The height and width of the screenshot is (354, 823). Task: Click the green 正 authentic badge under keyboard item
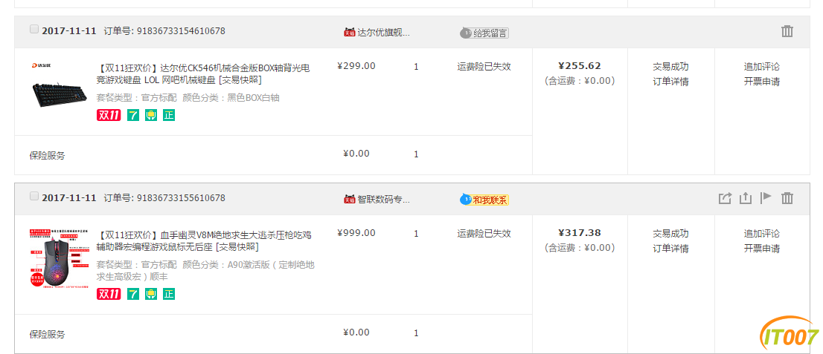coord(168,115)
